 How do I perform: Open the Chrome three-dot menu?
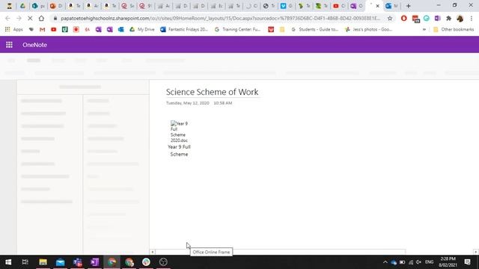click(x=472, y=18)
